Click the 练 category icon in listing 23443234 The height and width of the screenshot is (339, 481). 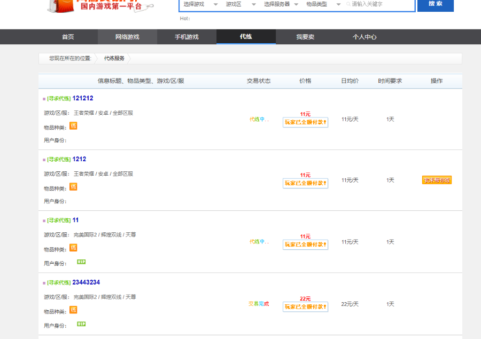point(73,310)
